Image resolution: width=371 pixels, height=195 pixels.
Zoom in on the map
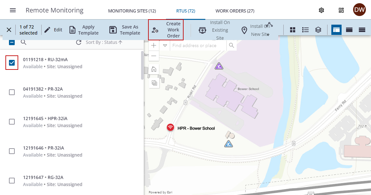pos(154,45)
